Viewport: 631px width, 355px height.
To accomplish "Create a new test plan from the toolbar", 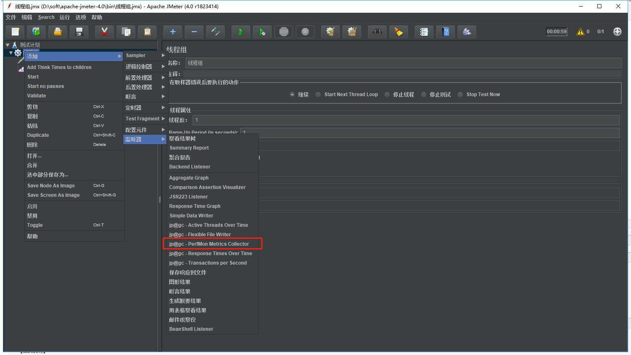I will point(15,32).
